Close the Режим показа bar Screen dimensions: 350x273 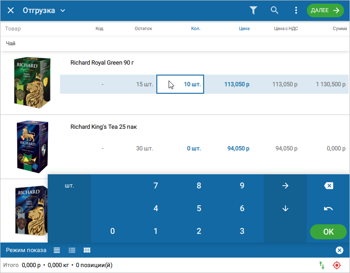pyautogui.click(x=339, y=250)
